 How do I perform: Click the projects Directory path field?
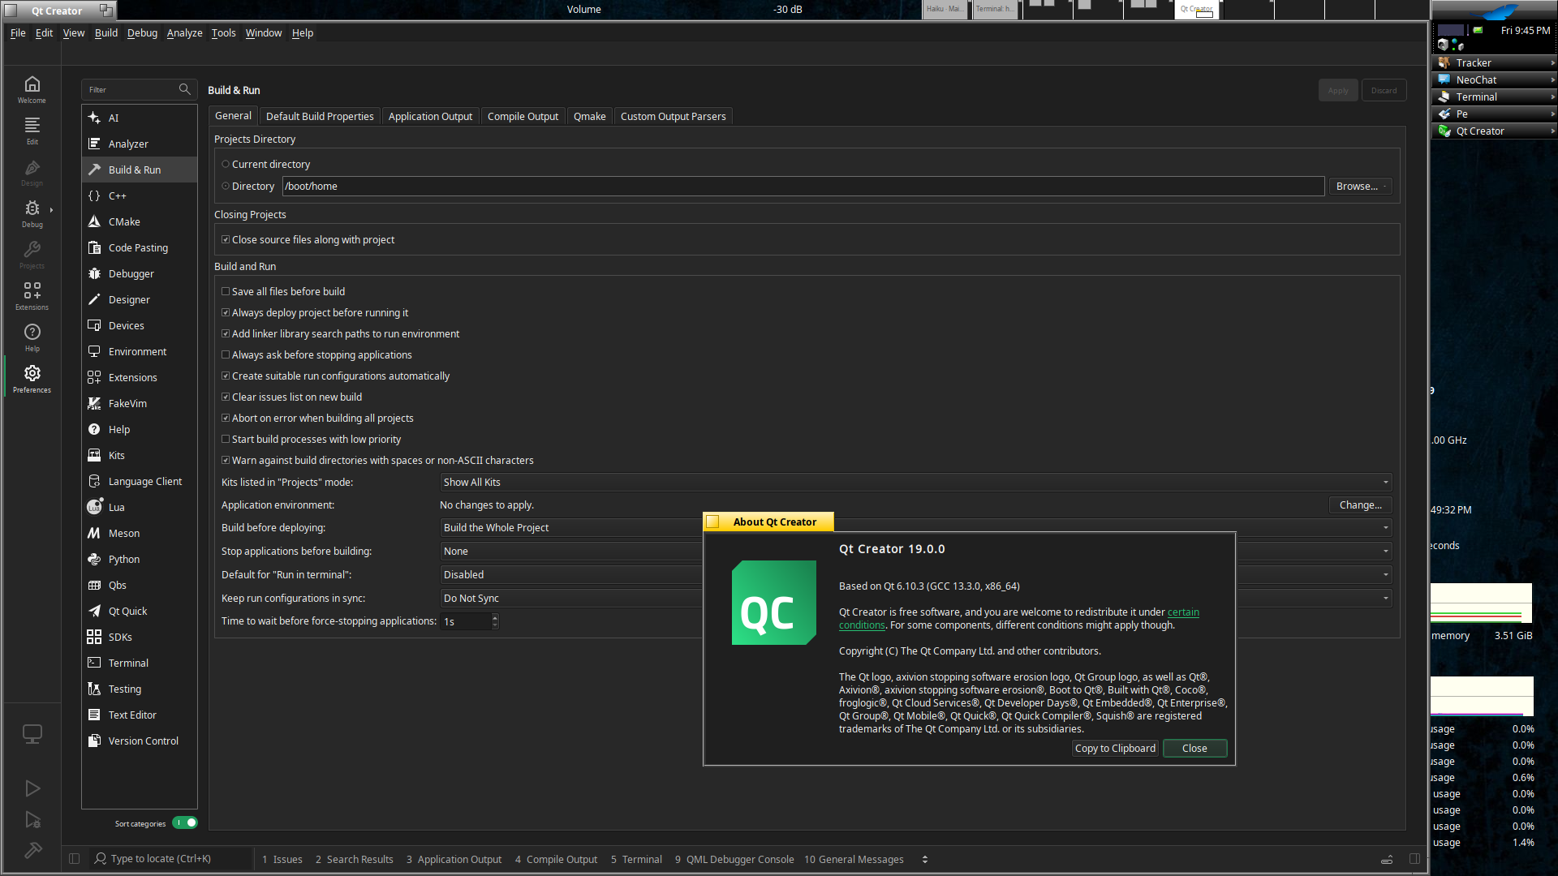point(803,186)
